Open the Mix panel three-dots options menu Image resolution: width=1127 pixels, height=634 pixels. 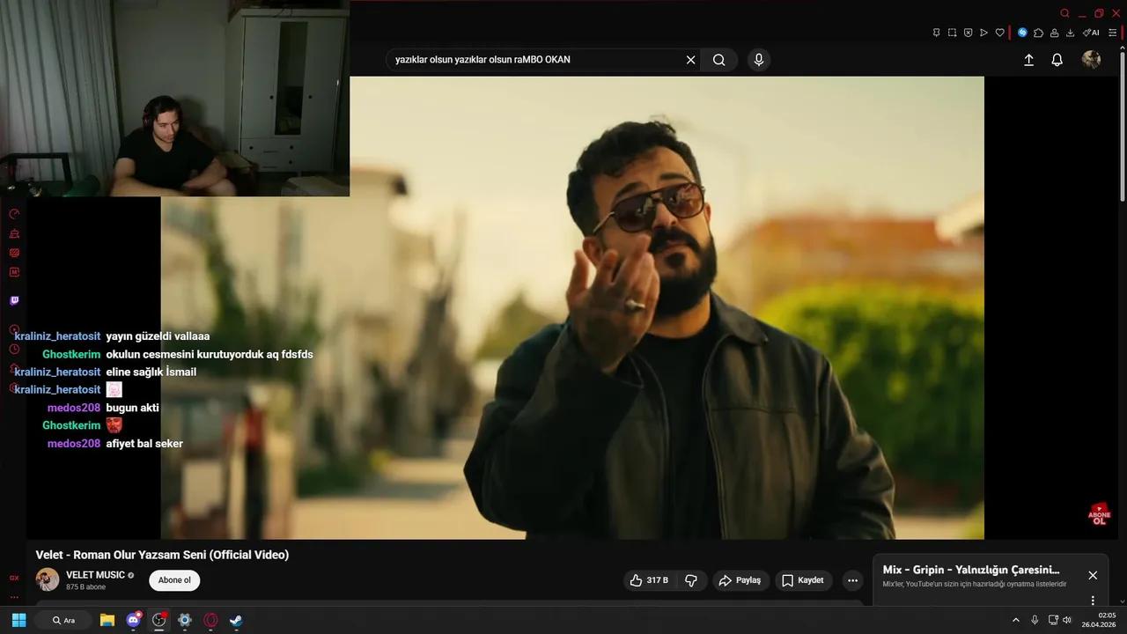[x=1093, y=601]
